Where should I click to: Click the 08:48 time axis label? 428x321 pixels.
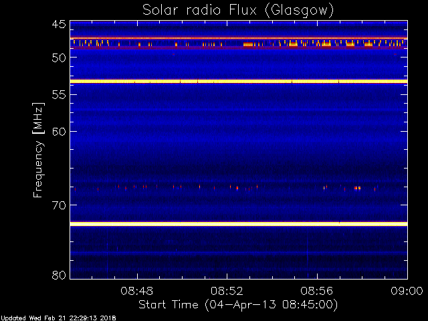[x=137, y=291]
